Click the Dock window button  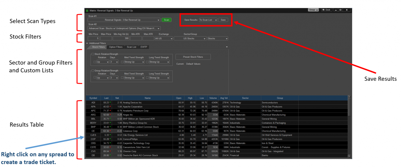click(326, 10)
